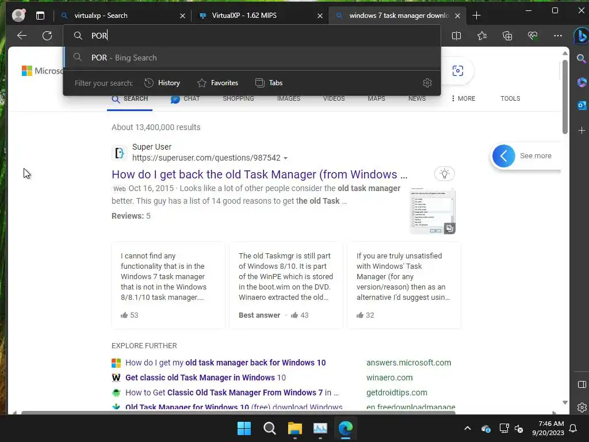The image size is (589, 442).
Task: Refresh the current page
Action: pos(47,36)
